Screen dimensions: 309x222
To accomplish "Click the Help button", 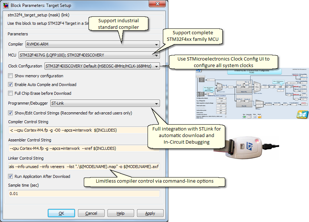I will click(x=121, y=213).
